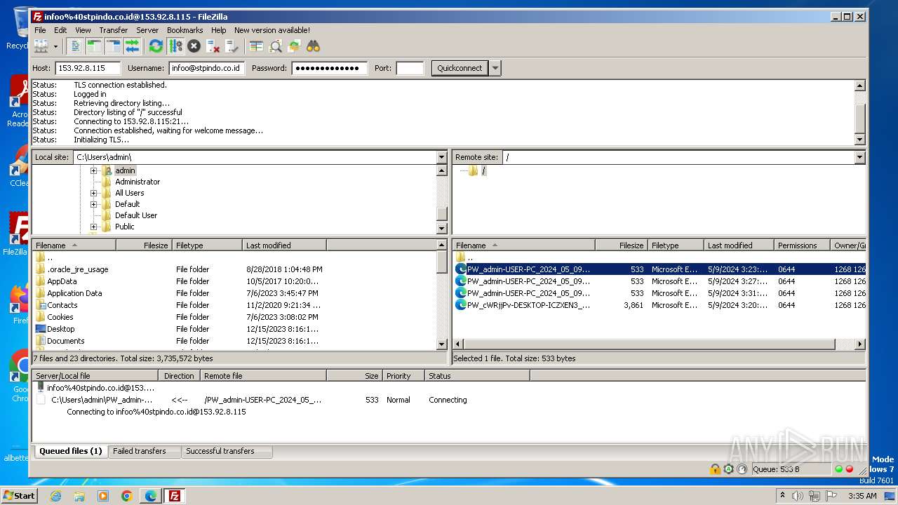Open the View menu
This screenshot has height=505, width=898.
click(83, 30)
